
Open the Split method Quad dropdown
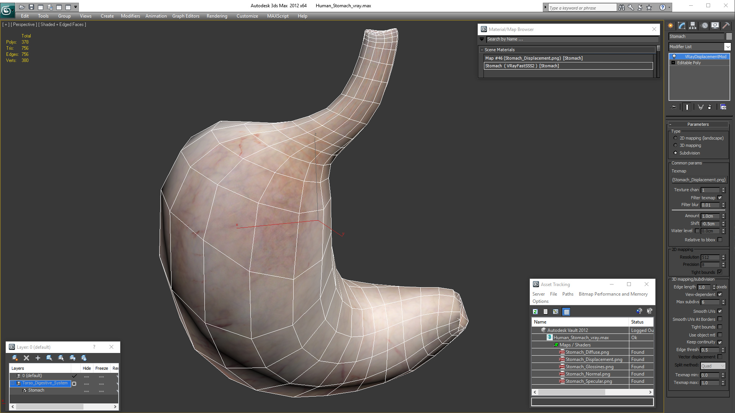[713, 366]
